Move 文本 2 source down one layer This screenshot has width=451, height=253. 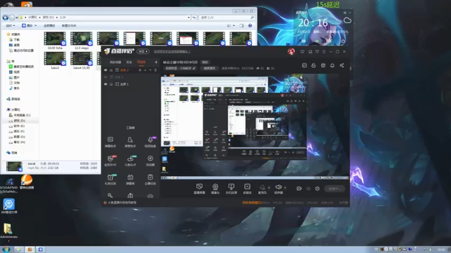tap(150, 70)
